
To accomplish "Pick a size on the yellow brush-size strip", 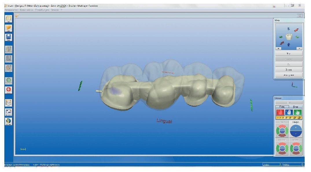I will tap(289, 118).
